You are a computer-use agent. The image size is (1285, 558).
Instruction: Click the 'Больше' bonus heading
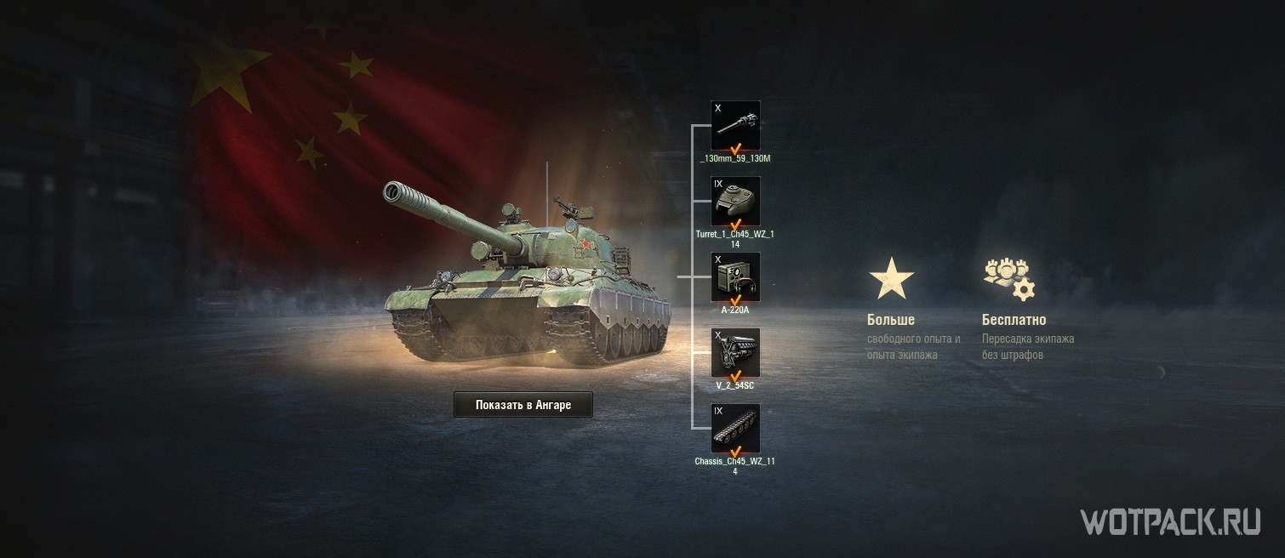click(891, 320)
